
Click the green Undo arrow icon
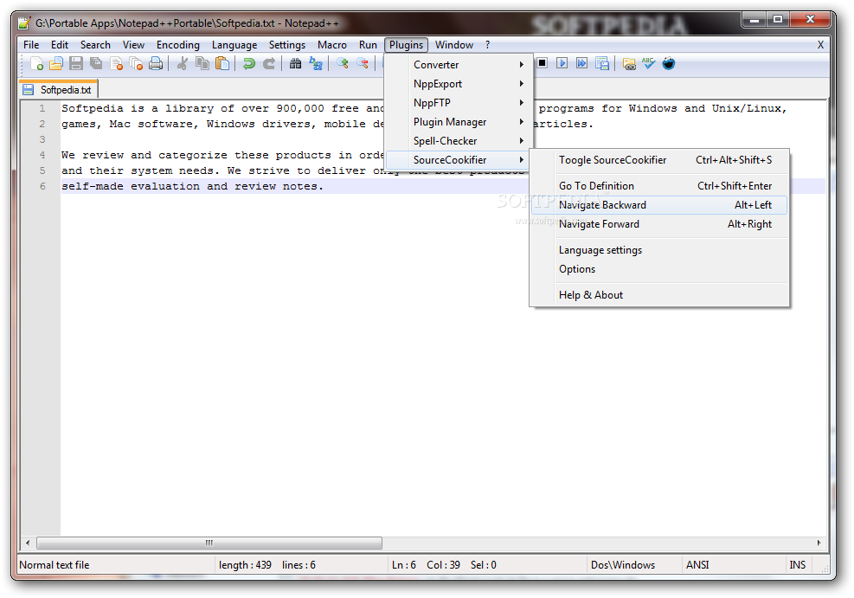point(249,64)
